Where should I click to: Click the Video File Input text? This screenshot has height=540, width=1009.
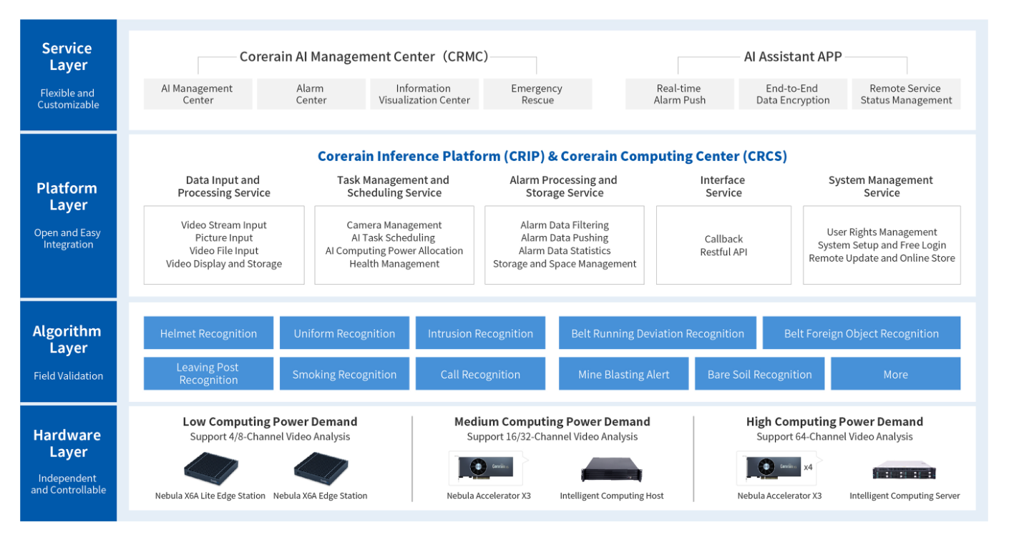[x=224, y=251]
